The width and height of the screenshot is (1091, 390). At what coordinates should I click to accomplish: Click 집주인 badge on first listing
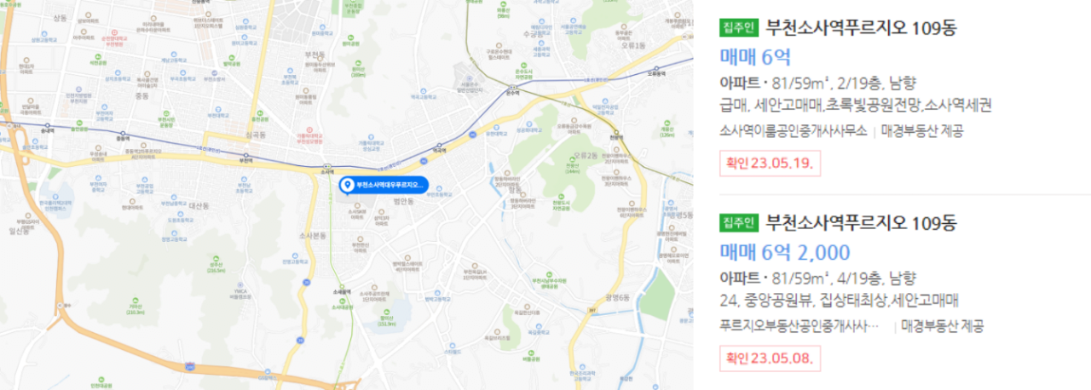click(738, 28)
